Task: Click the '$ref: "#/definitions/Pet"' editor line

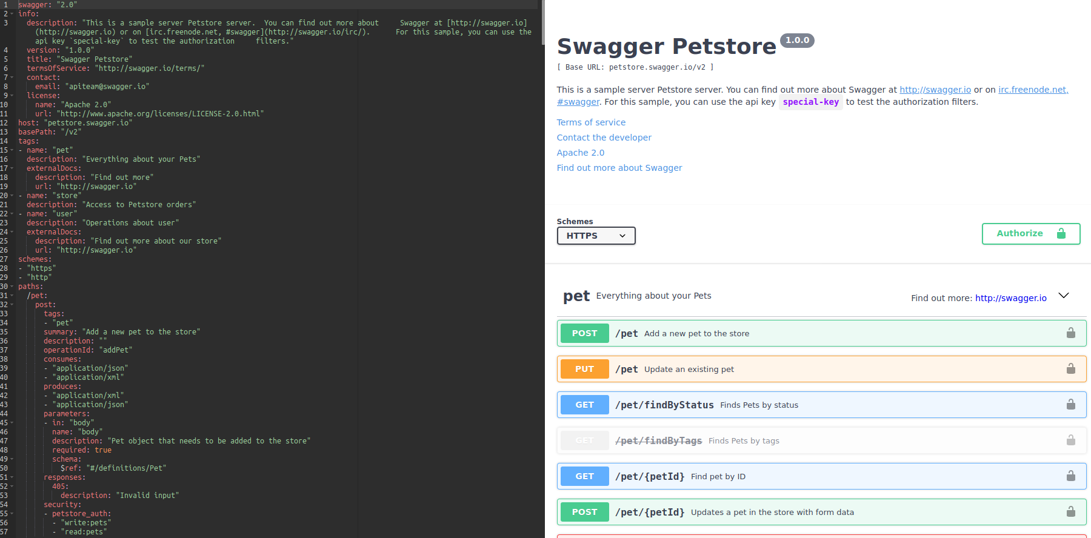Action: pyautogui.click(x=113, y=468)
